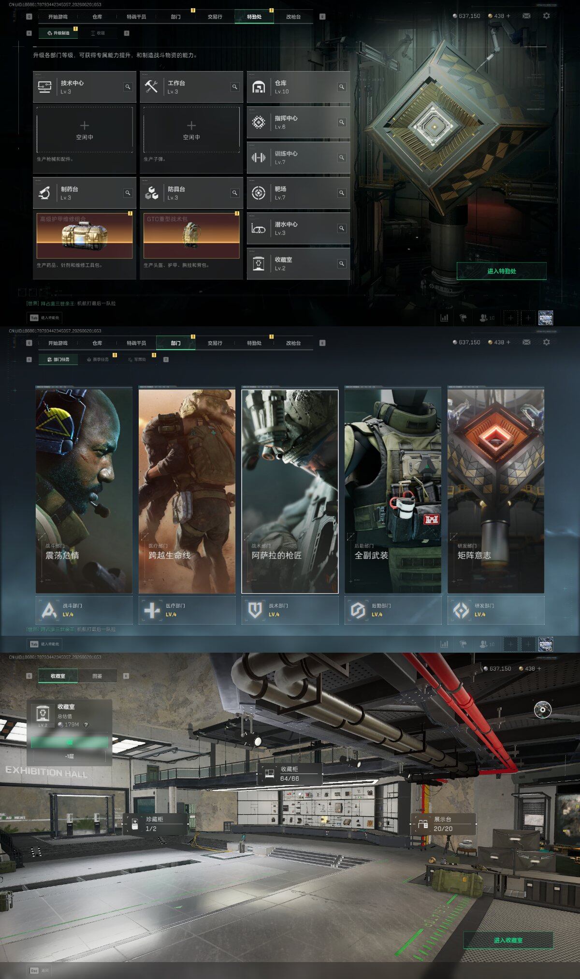Click the magnifier on 训练中心 card

tap(341, 158)
